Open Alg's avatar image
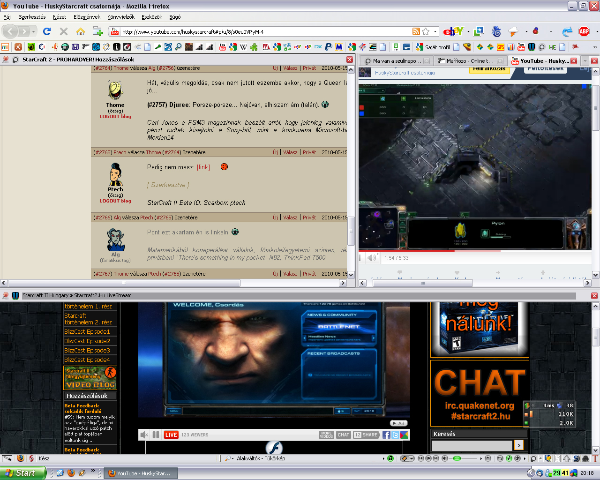600x480 pixels. (x=115, y=240)
